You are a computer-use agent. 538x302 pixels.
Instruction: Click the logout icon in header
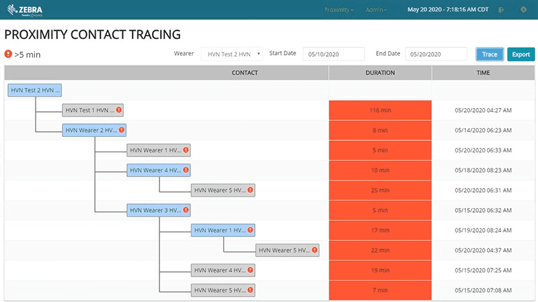click(502, 10)
